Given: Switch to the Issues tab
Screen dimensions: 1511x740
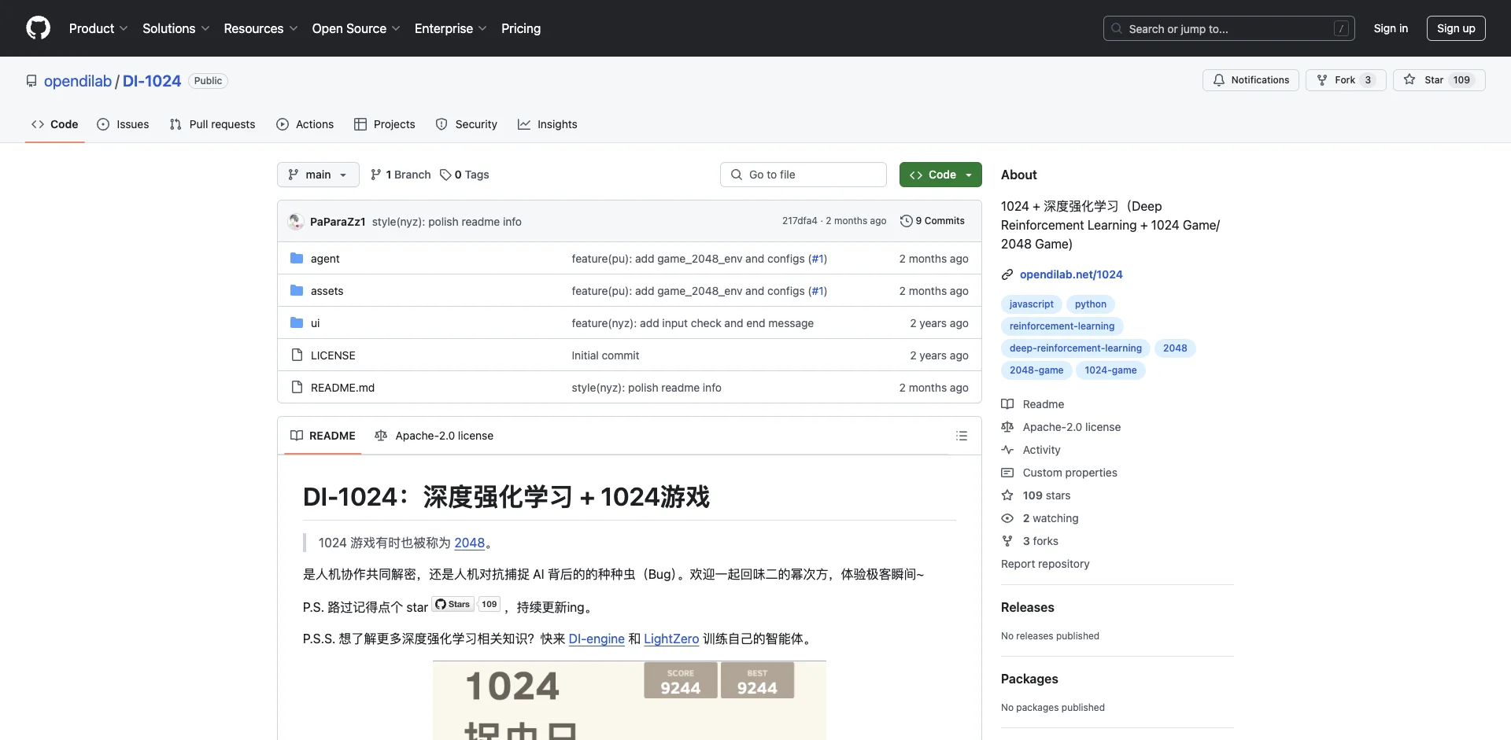Looking at the screenshot, I should point(123,124).
